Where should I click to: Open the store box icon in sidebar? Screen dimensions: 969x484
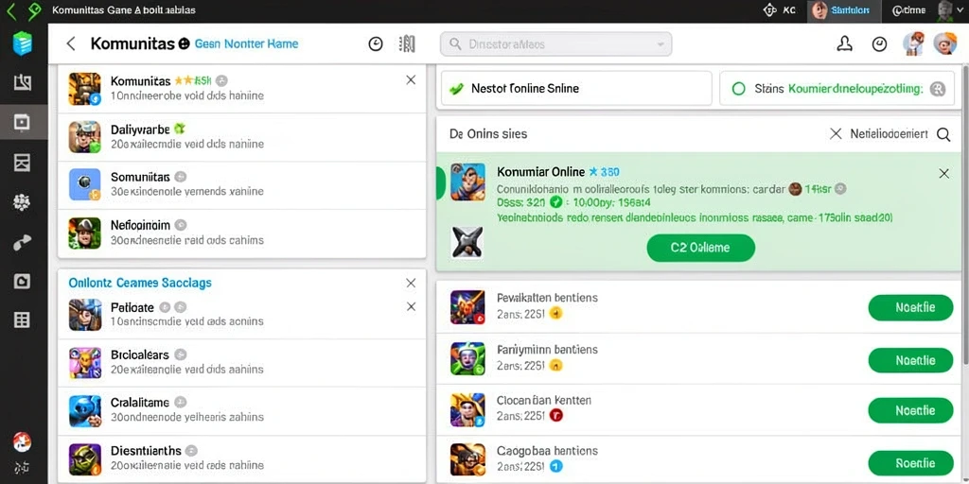tap(23, 162)
